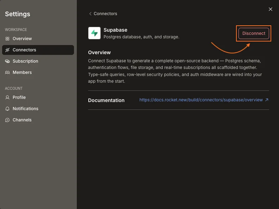Click the Members people icon

coord(7,72)
